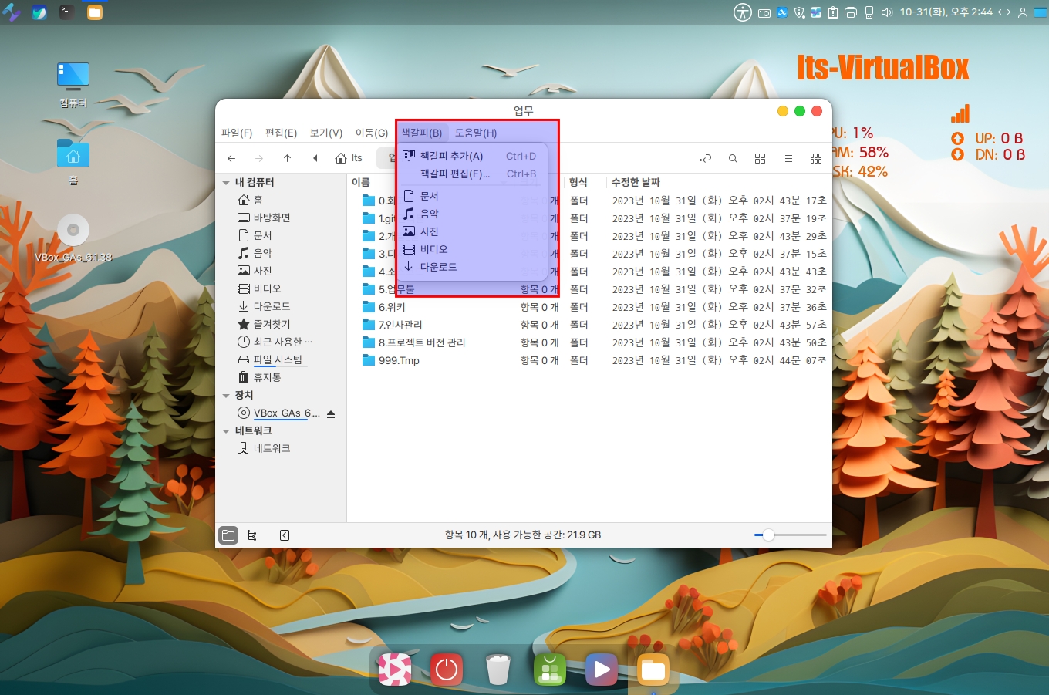Collapse the 네트워크 sidebar section
Image resolution: width=1049 pixels, height=695 pixels.
pyautogui.click(x=226, y=431)
